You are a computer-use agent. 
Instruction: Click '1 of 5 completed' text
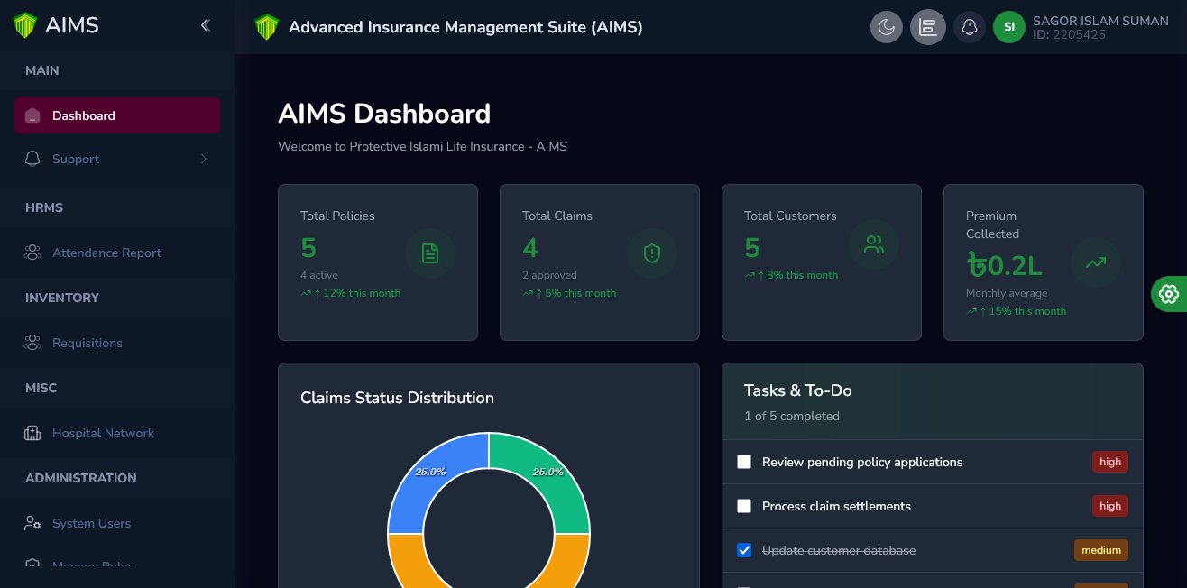point(792,416)
